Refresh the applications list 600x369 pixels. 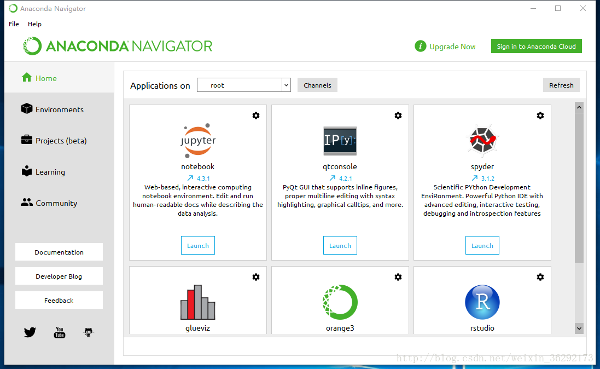tap(561, 85)
